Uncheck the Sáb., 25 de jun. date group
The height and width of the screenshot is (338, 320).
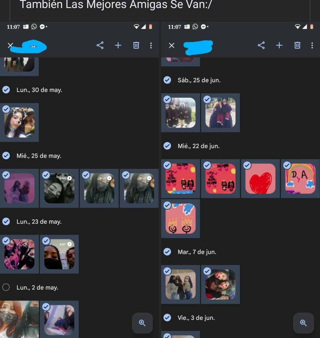tap(167, 80)
